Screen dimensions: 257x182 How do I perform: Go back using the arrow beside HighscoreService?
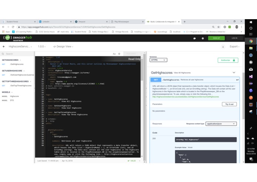(4, 46)
